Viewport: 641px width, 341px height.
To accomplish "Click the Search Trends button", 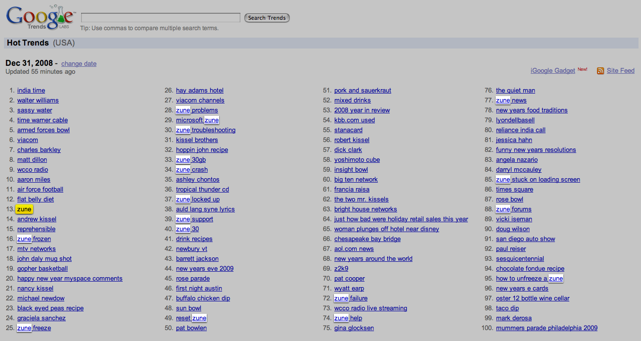I will (267, 18).
